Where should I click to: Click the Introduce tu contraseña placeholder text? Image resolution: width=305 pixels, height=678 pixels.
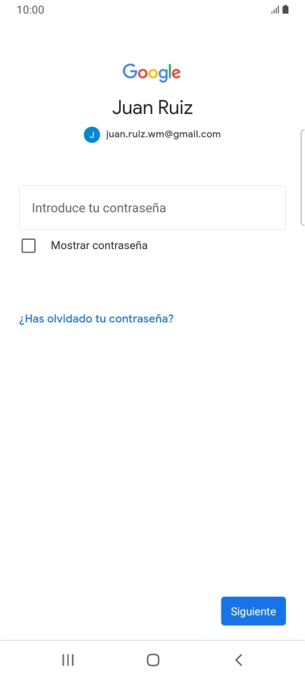click(99, 208)
